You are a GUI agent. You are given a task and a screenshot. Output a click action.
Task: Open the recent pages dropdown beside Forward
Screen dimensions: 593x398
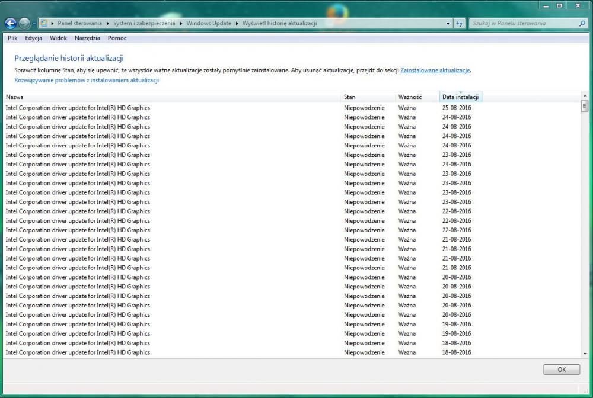coord(34,24)
